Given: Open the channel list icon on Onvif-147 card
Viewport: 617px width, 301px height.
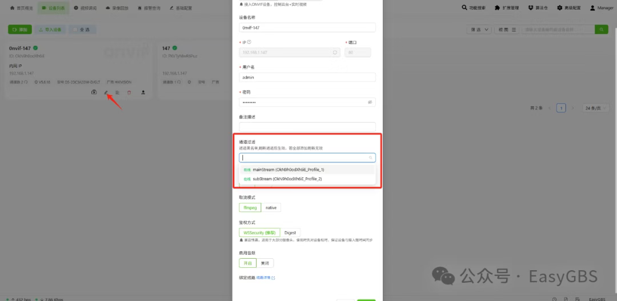Looking at the screenshot, I should 117,92.
